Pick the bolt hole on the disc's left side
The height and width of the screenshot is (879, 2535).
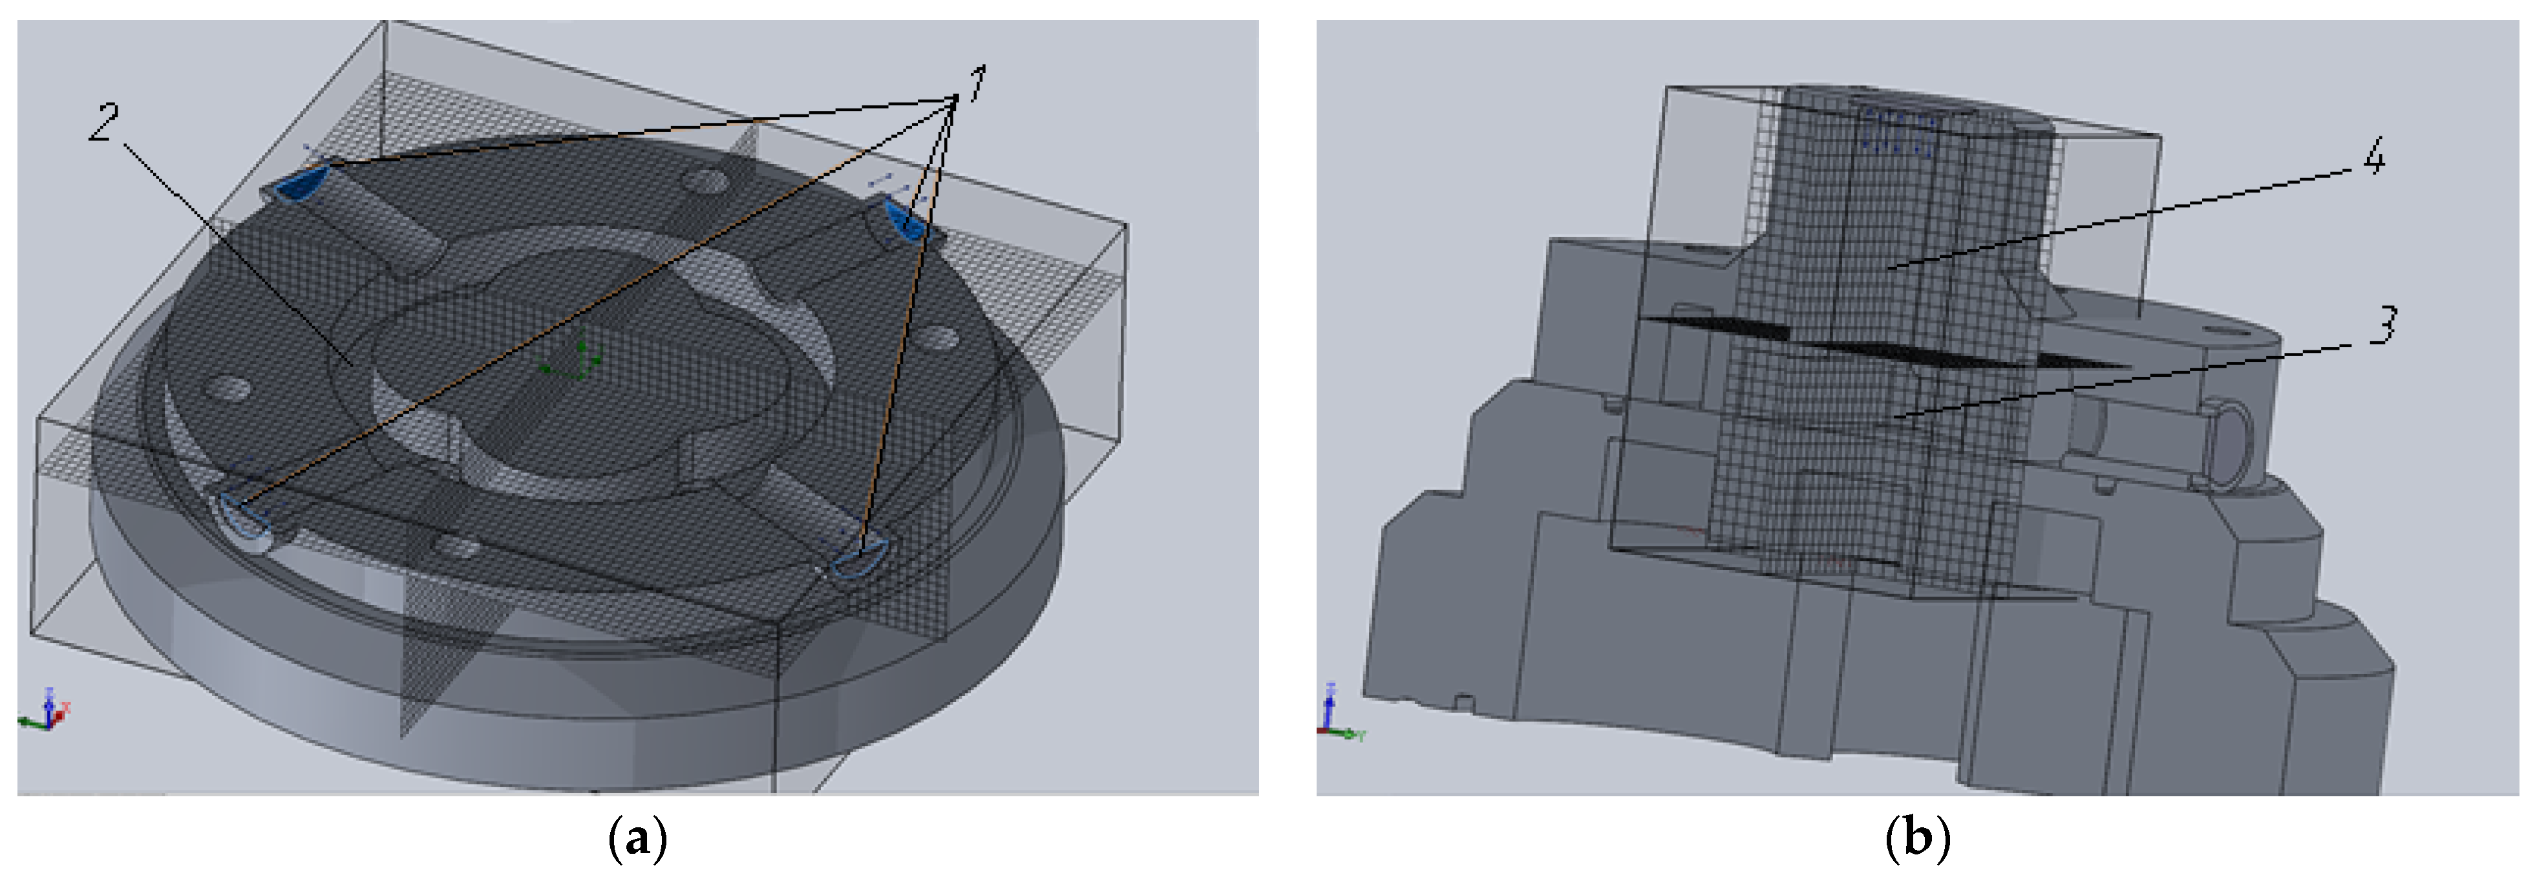(233, 388)
